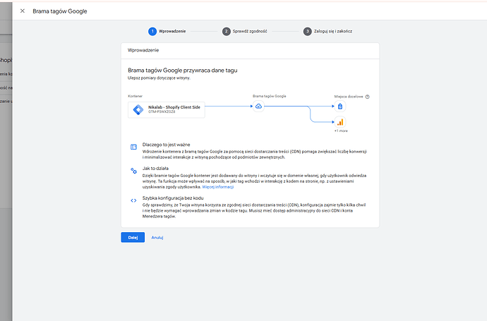This screenshot has width=487, height=321.
Task: Select step 3 Zaloguj się i zakończ
Action: (x=327, y=31)
